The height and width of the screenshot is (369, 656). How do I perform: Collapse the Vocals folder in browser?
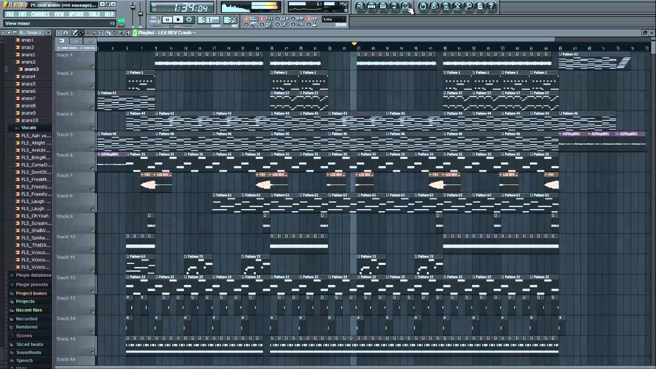[x=28, y=128]
